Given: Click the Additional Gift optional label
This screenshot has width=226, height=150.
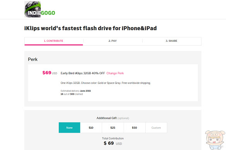Looking at the screenshot, I should 113,118.
